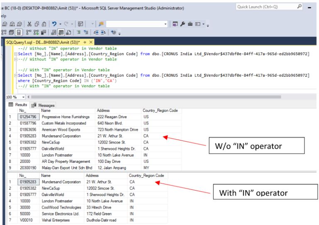Click the No_ column header in the second grid
Screen dimensions: 319x225
pyautogui.click(x=28, y=176)
